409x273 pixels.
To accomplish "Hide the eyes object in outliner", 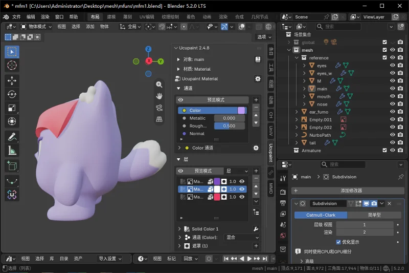I will tap(392, 66).
